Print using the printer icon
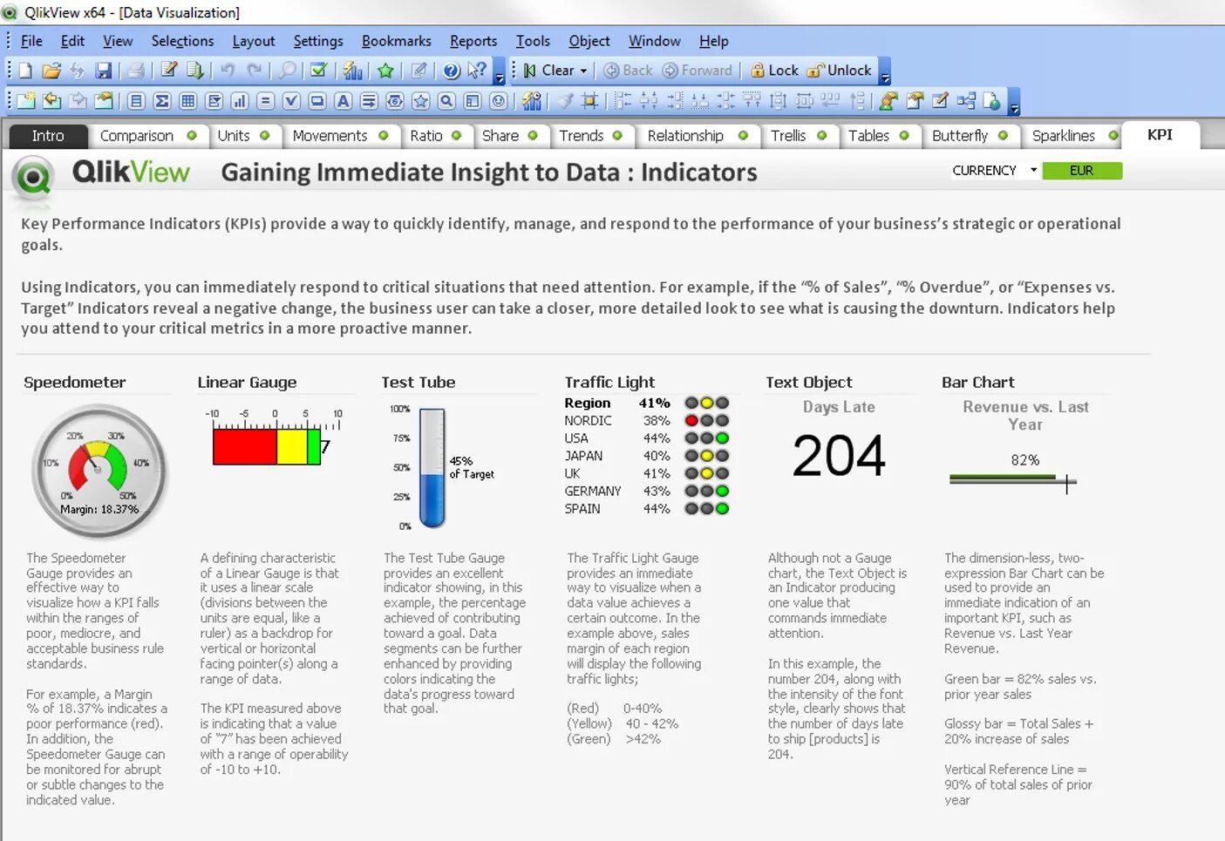1225x841 pixels. [136, 71]
